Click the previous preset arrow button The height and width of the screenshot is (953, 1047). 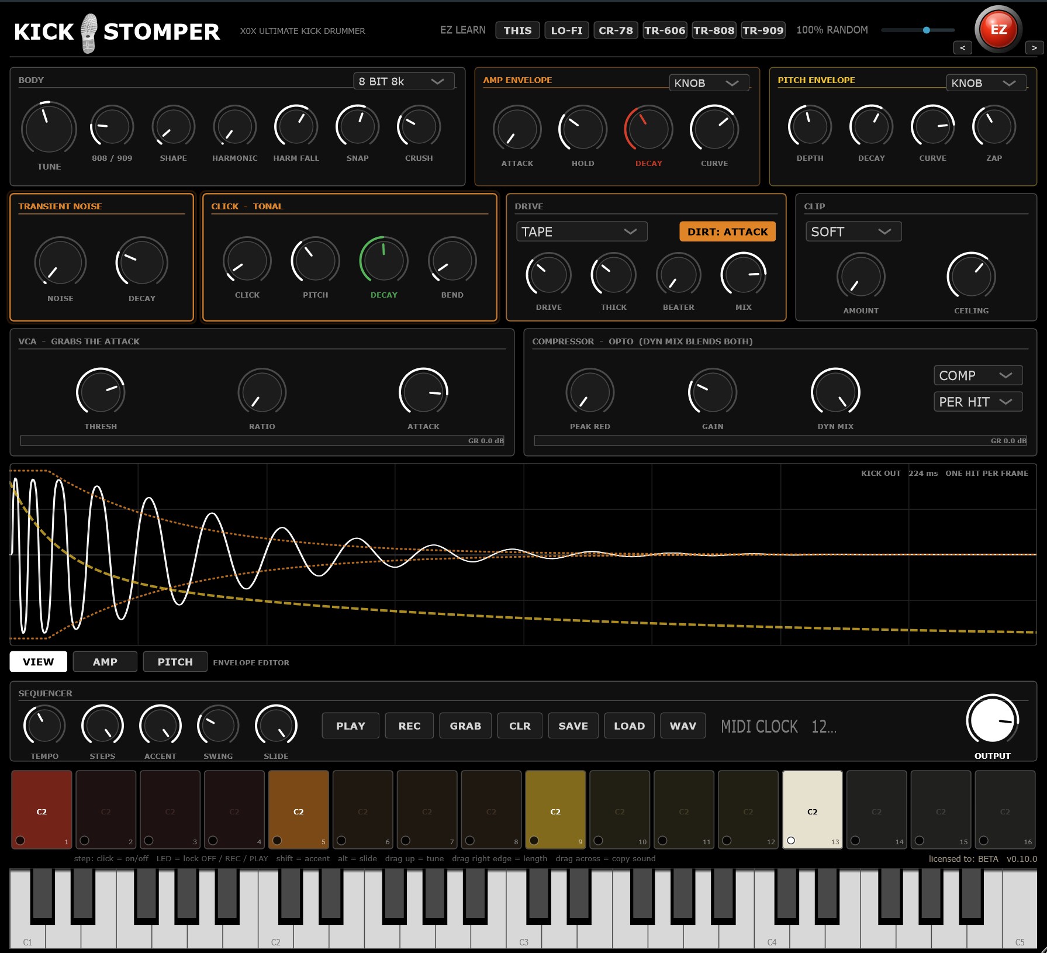(x=962, y=48)
